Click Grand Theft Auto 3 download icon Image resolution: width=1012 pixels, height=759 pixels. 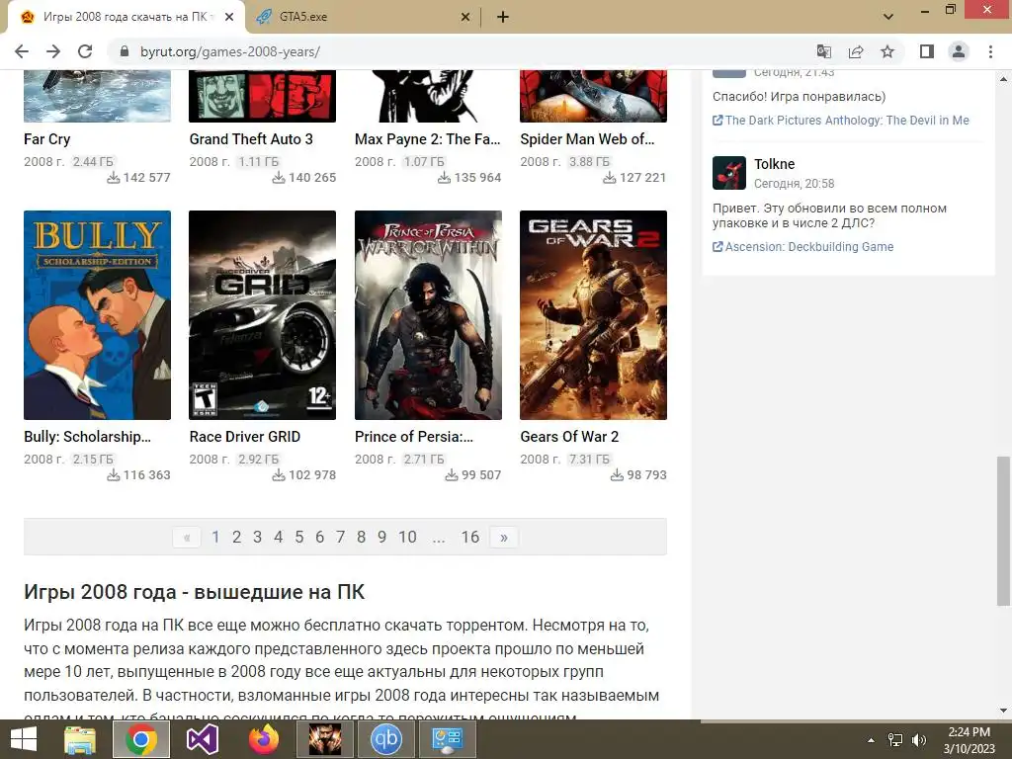pos(278,178)
